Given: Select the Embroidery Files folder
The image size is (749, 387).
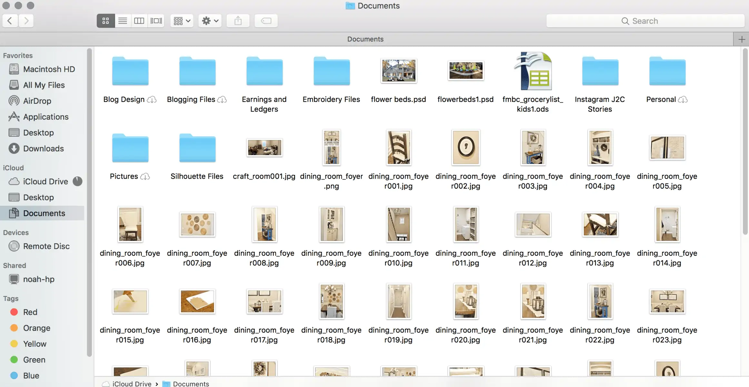Looking at the screenshot, I should coord(332,71).
